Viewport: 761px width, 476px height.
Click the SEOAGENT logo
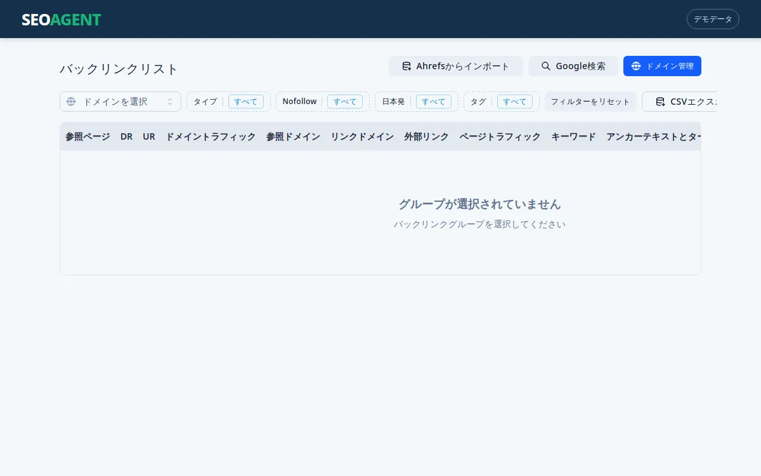point(62,20)
